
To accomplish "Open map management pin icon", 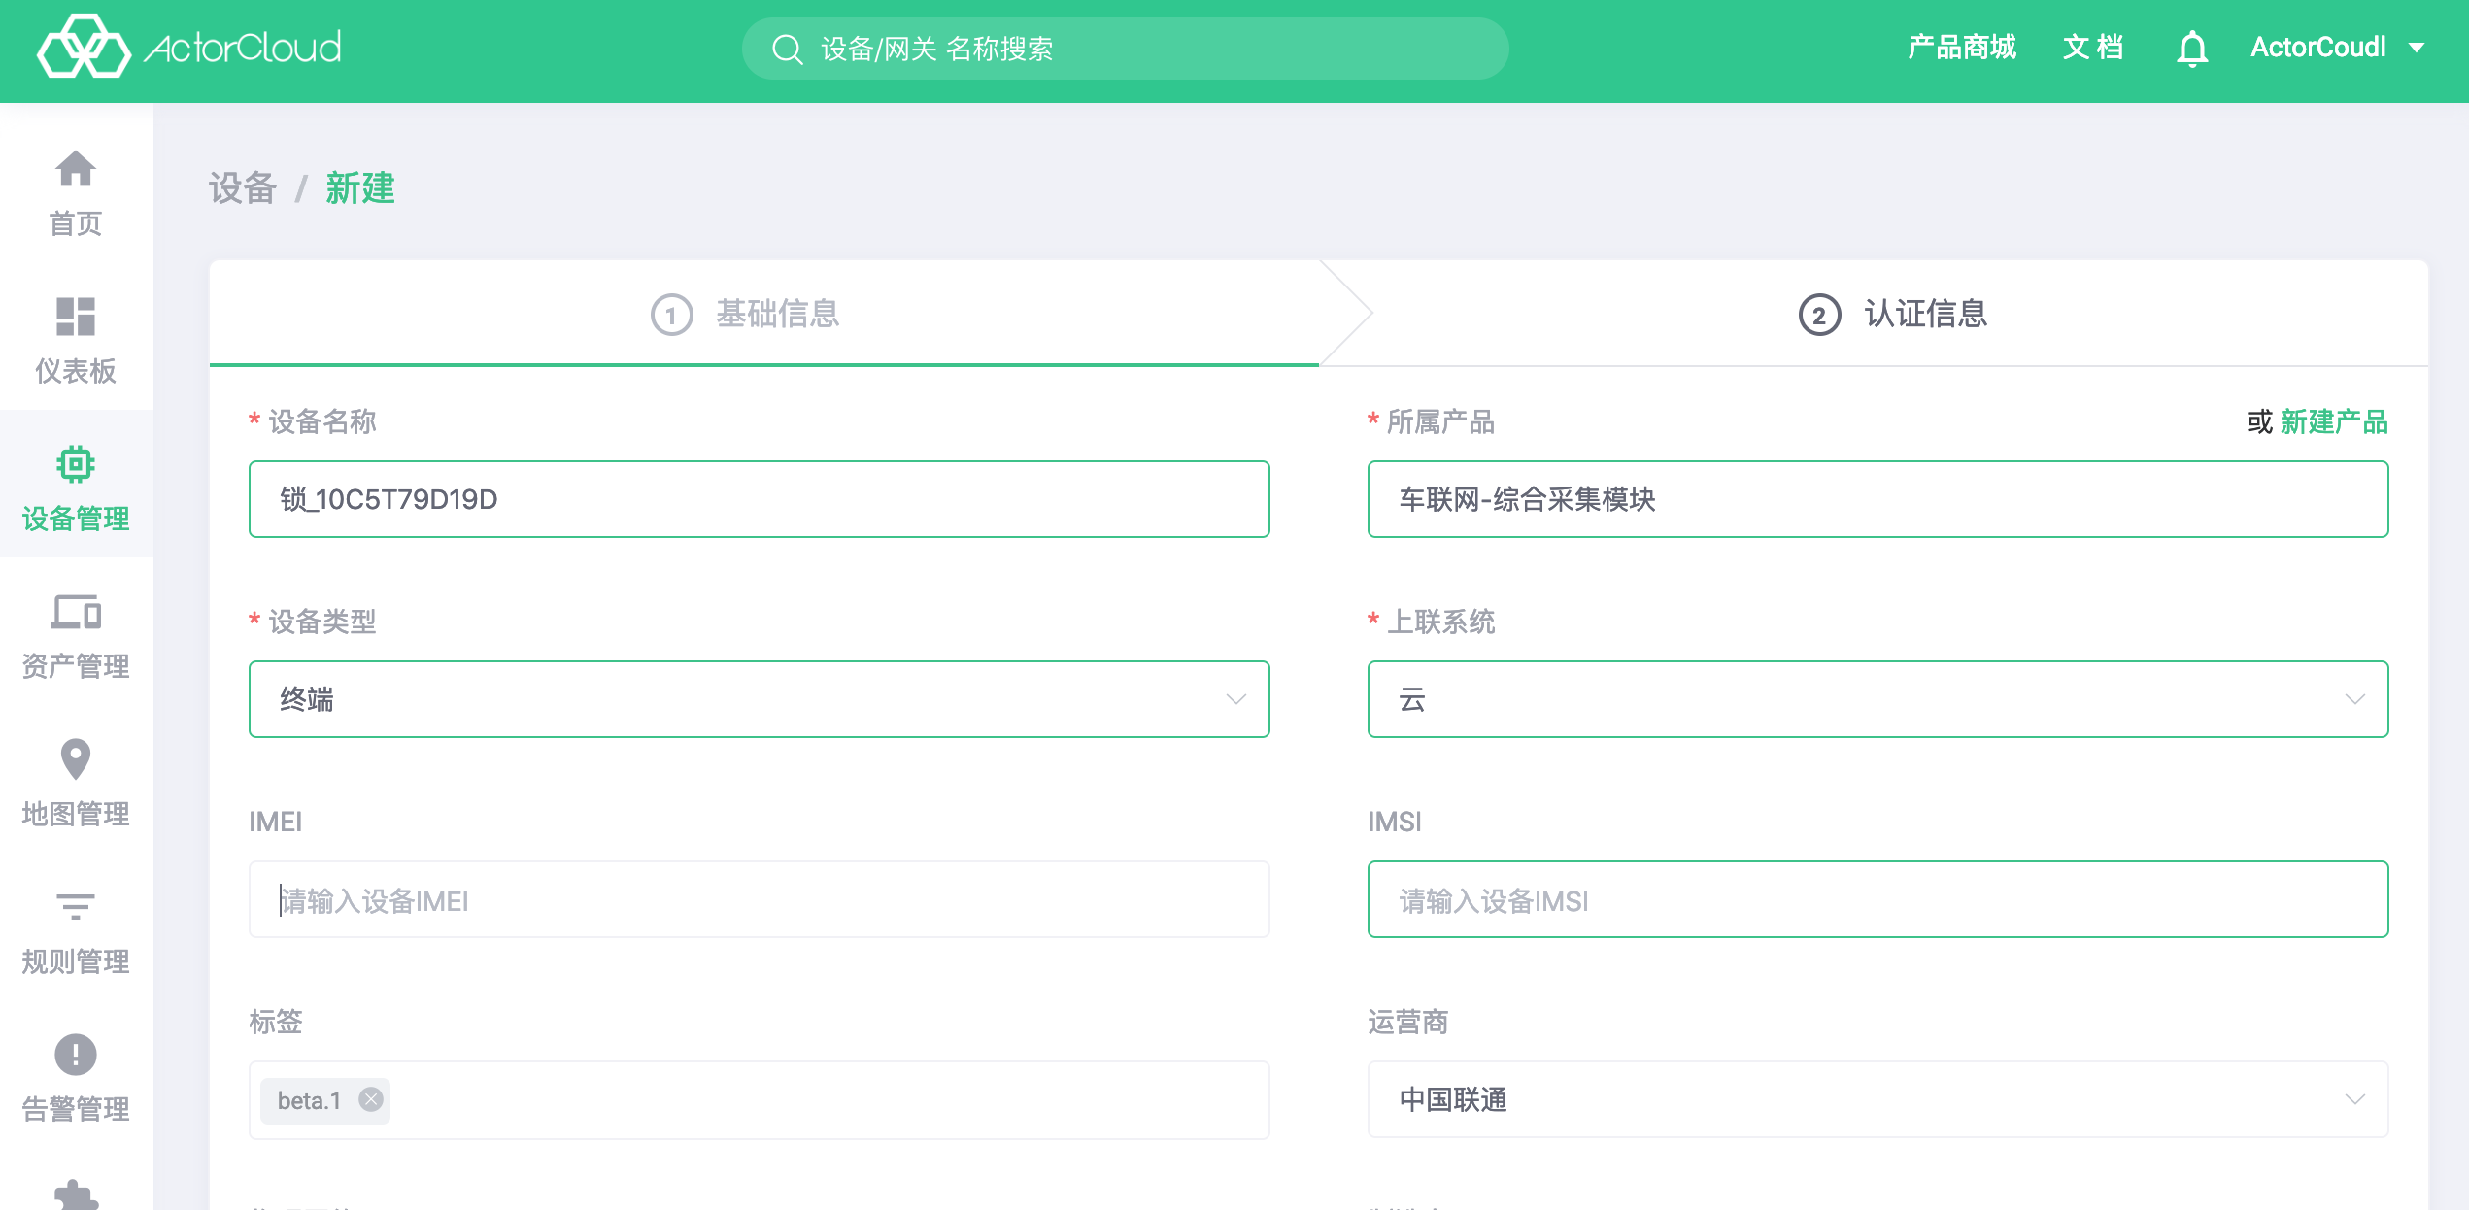I will tap(75, 759).
